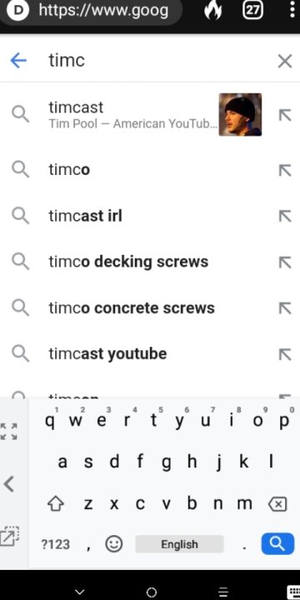Tap the blue back arrow in search bar
Screen dimensions: 300x600
[x=18, y=61]
